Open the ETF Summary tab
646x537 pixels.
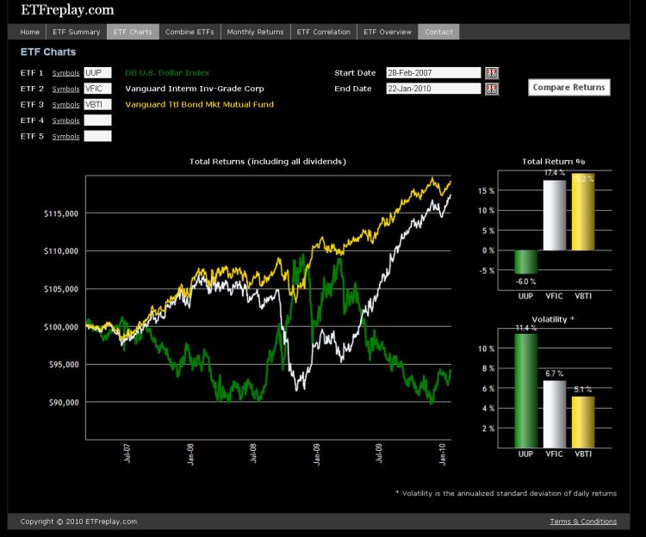[x=77, y=32]
